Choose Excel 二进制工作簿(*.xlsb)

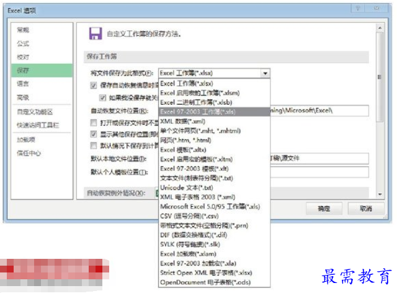tap(214, 102)
